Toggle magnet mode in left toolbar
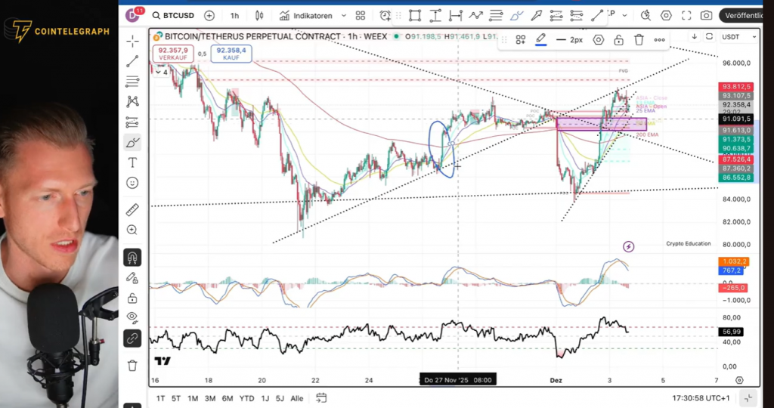Image resolution: width=774 pixels, height=408 pixels. tap(132, 258)
